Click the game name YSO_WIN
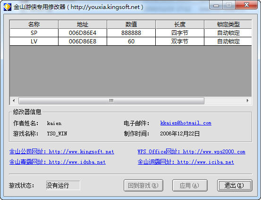The width and height of the screenshot is (261, 200). tap(57, 133)
